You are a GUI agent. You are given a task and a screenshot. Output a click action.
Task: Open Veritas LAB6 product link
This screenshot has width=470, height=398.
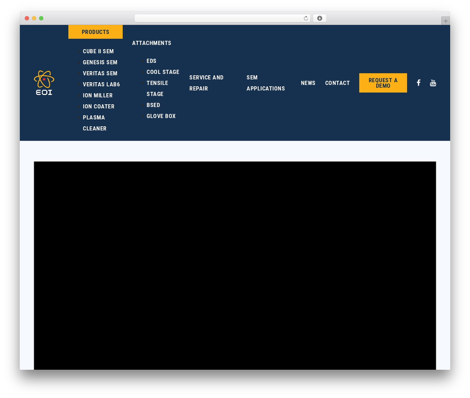coord(101,84)
